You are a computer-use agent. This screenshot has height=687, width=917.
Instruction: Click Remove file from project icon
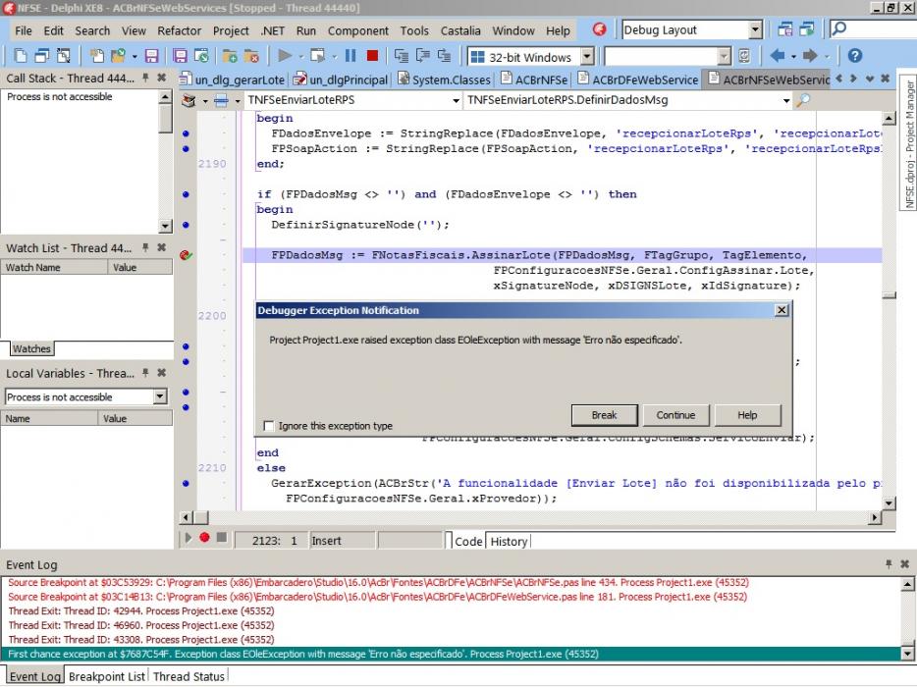point(251,56)
